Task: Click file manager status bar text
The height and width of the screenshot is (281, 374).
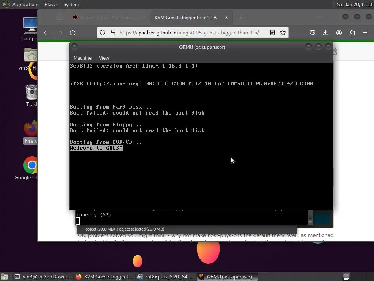Action: pos(123,229)
